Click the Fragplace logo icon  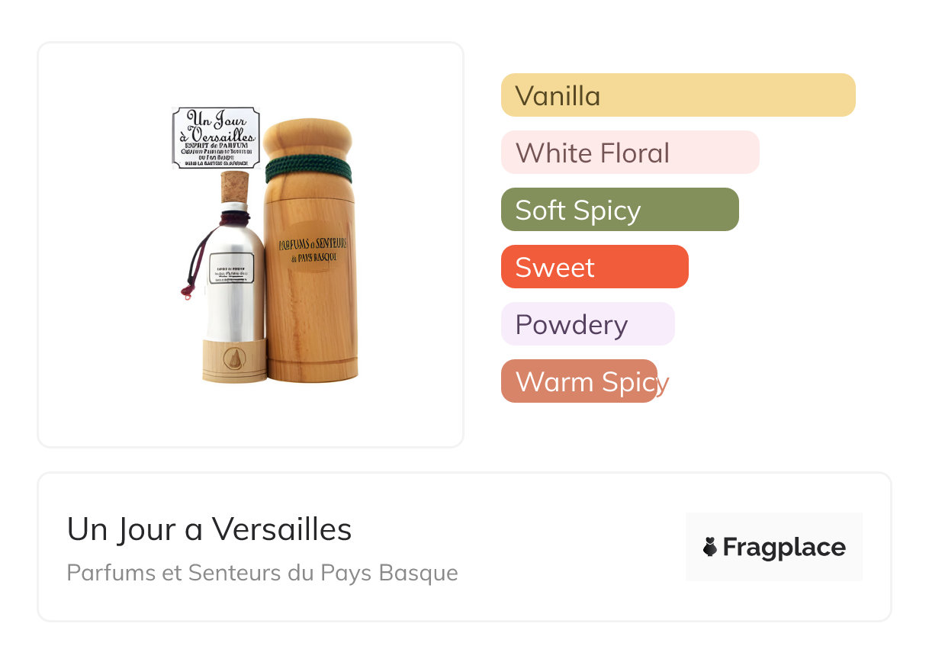(x=710, y=547)
